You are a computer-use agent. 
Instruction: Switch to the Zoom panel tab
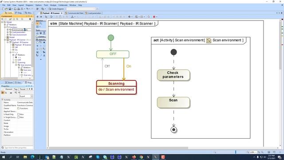[9, 83]
